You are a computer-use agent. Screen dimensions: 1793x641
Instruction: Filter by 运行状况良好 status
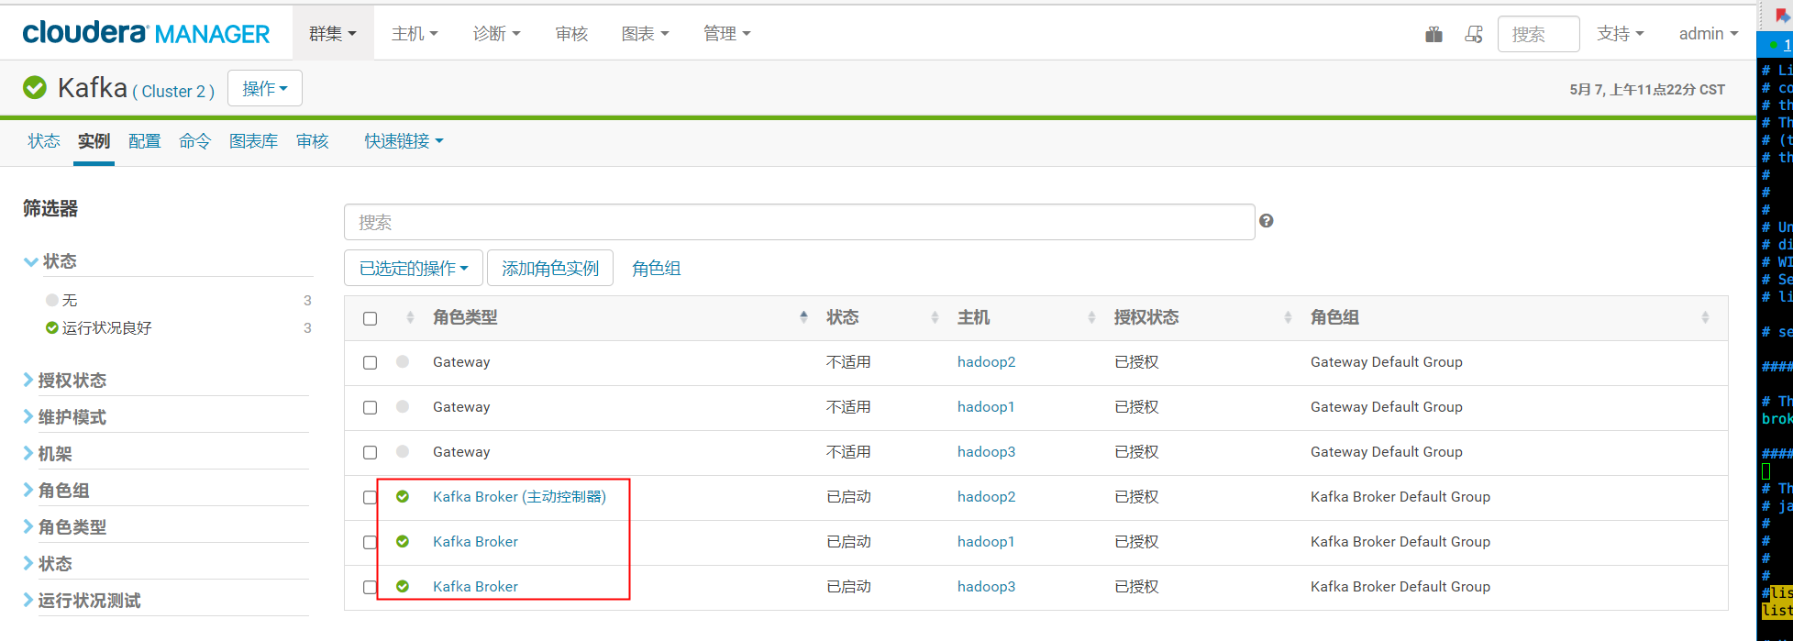coord(106,327)
